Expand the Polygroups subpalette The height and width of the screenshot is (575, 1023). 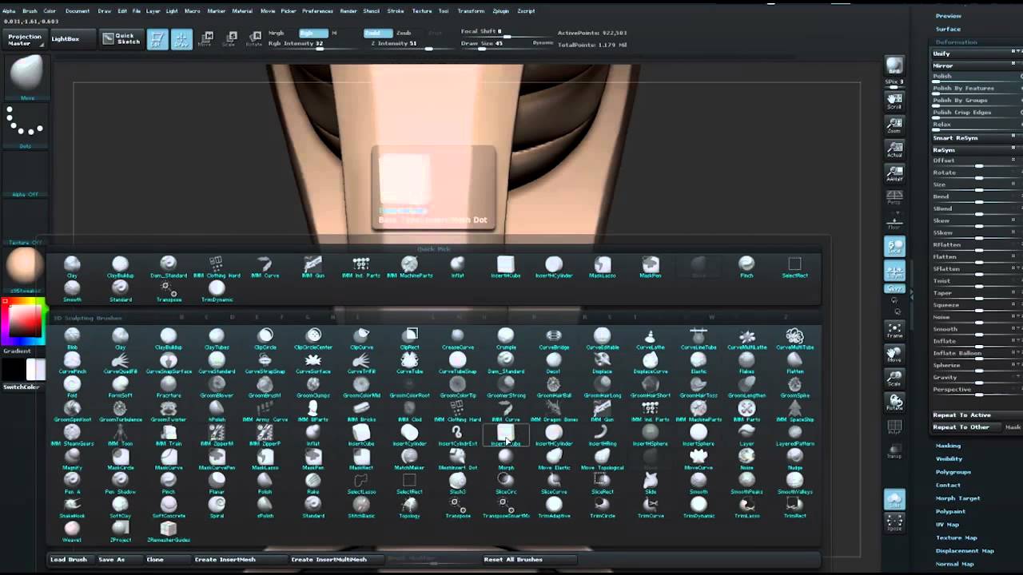pyautogui.click(x=953, y=472)
